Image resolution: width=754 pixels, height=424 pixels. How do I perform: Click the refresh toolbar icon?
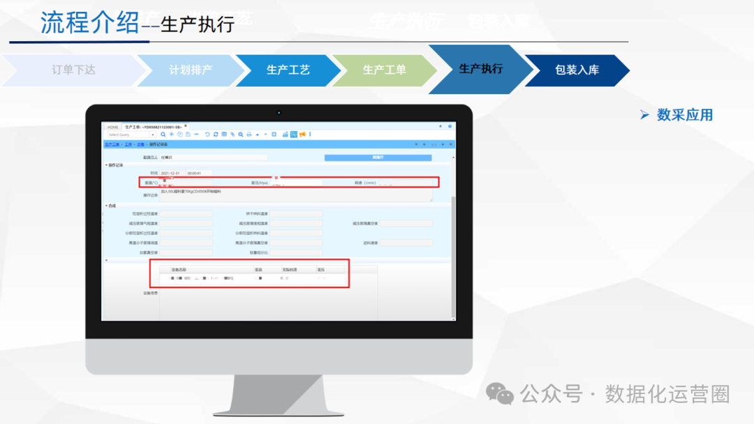216,135
